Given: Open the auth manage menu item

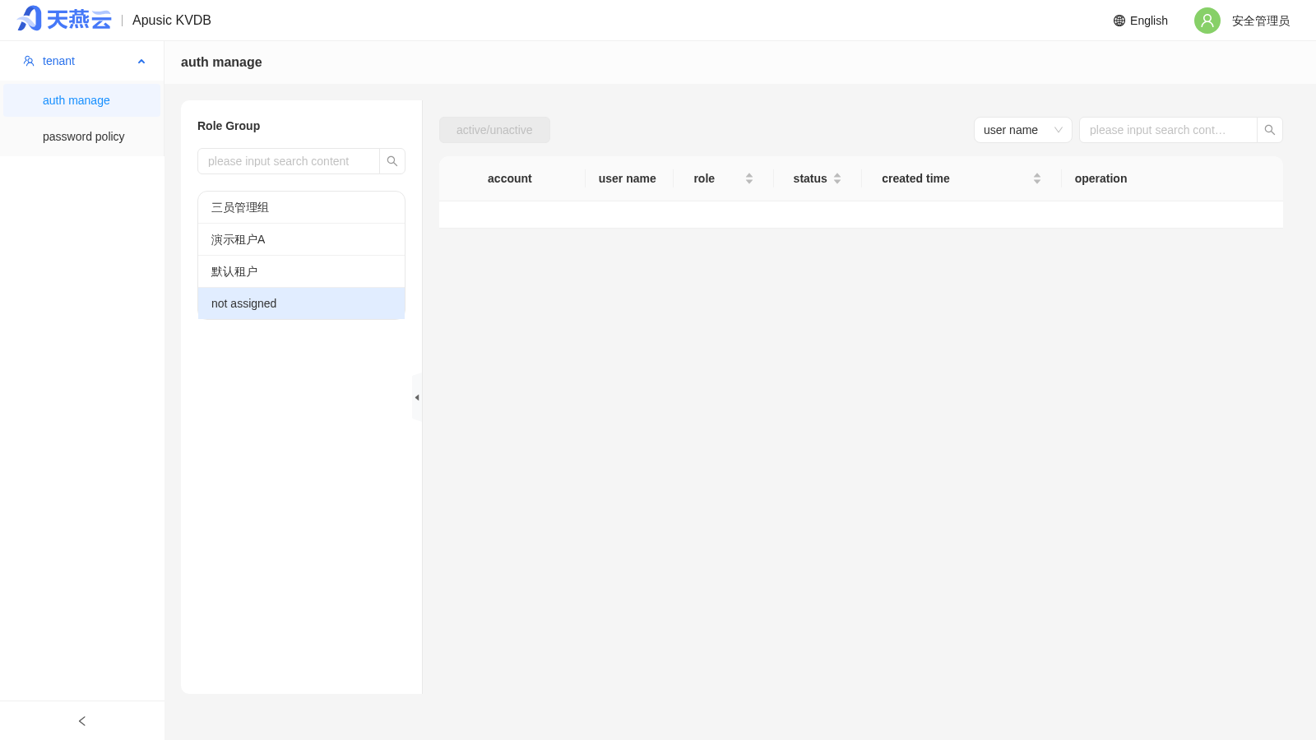Looking at the screenshot, I should point(82,100).
